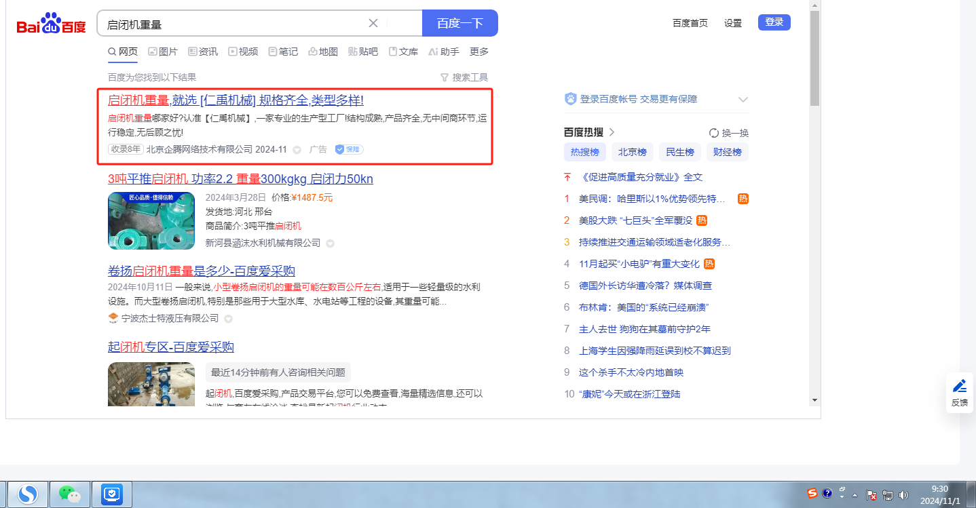This screenshot has width=976, height=508.
Task: Clear the search box with the X icon
Action: tap(373, 23)
